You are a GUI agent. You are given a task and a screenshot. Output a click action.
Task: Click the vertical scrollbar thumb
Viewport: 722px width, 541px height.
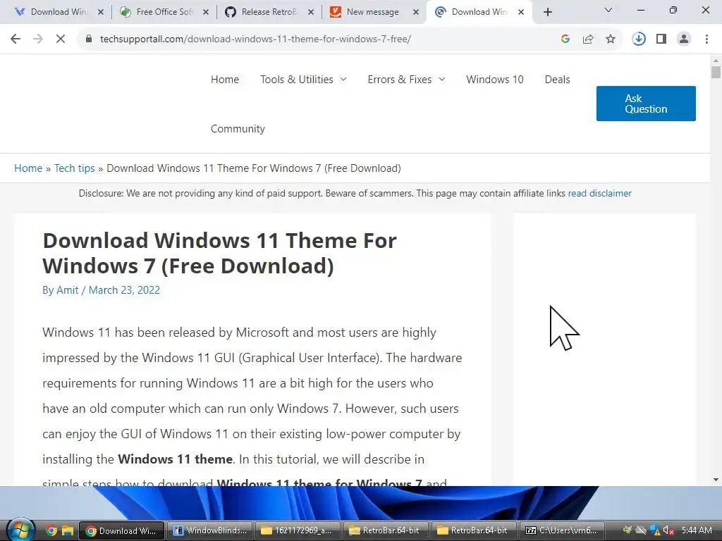(716, 73)
